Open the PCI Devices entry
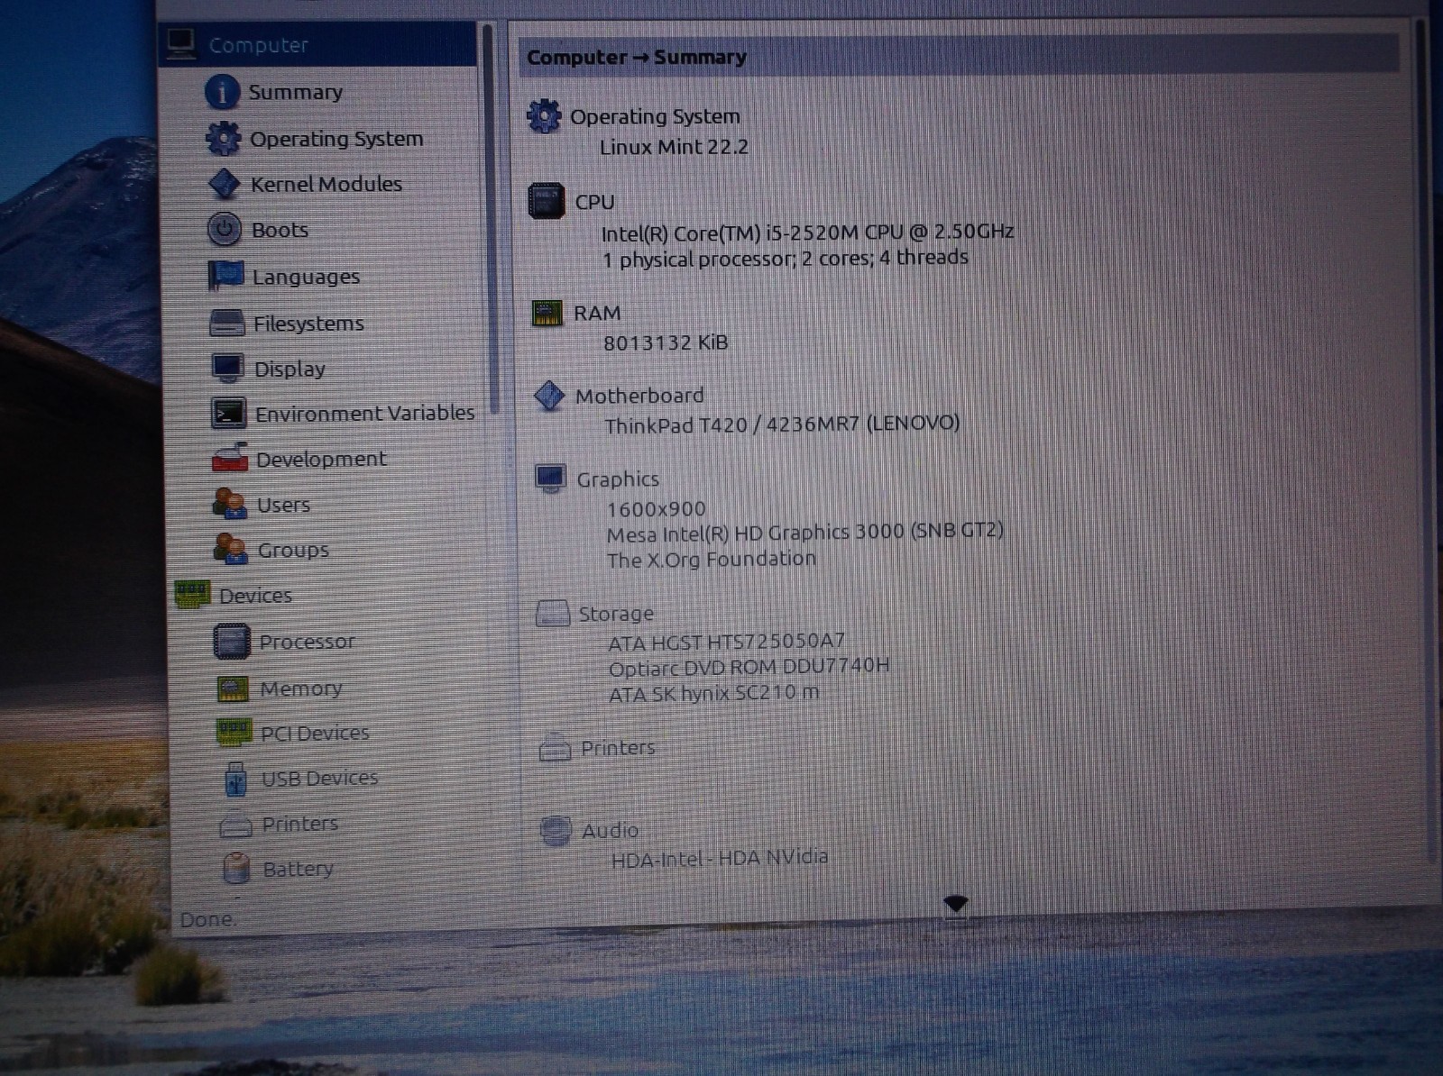Image resolution: width=1443 pixels, height=1076 pixels. pos(314,734)
